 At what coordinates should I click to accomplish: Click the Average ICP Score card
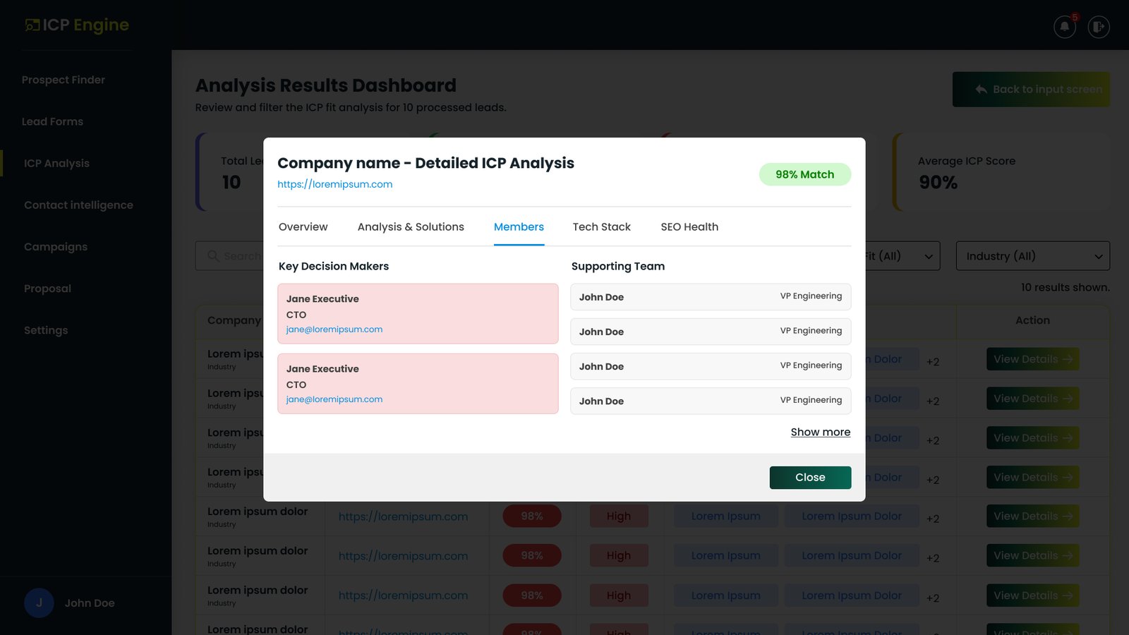pyautogui.click(x=1001, y=172)
